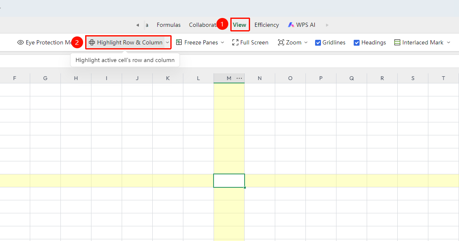Open the WPS AI tab

pyautogui.click(x=302, y=25)
